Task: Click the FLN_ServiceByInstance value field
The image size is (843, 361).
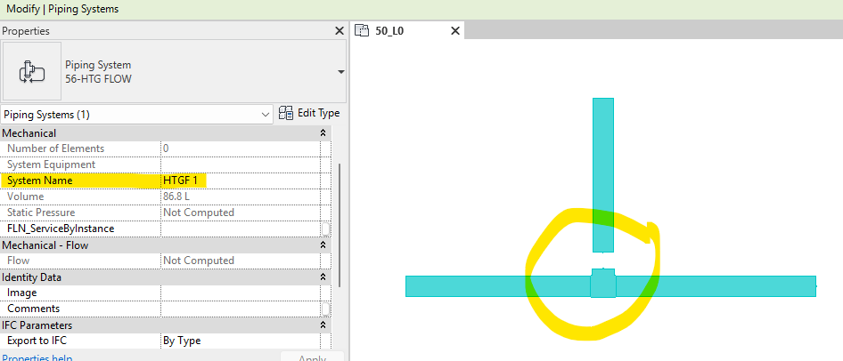Action: click(x=241, y=229)
